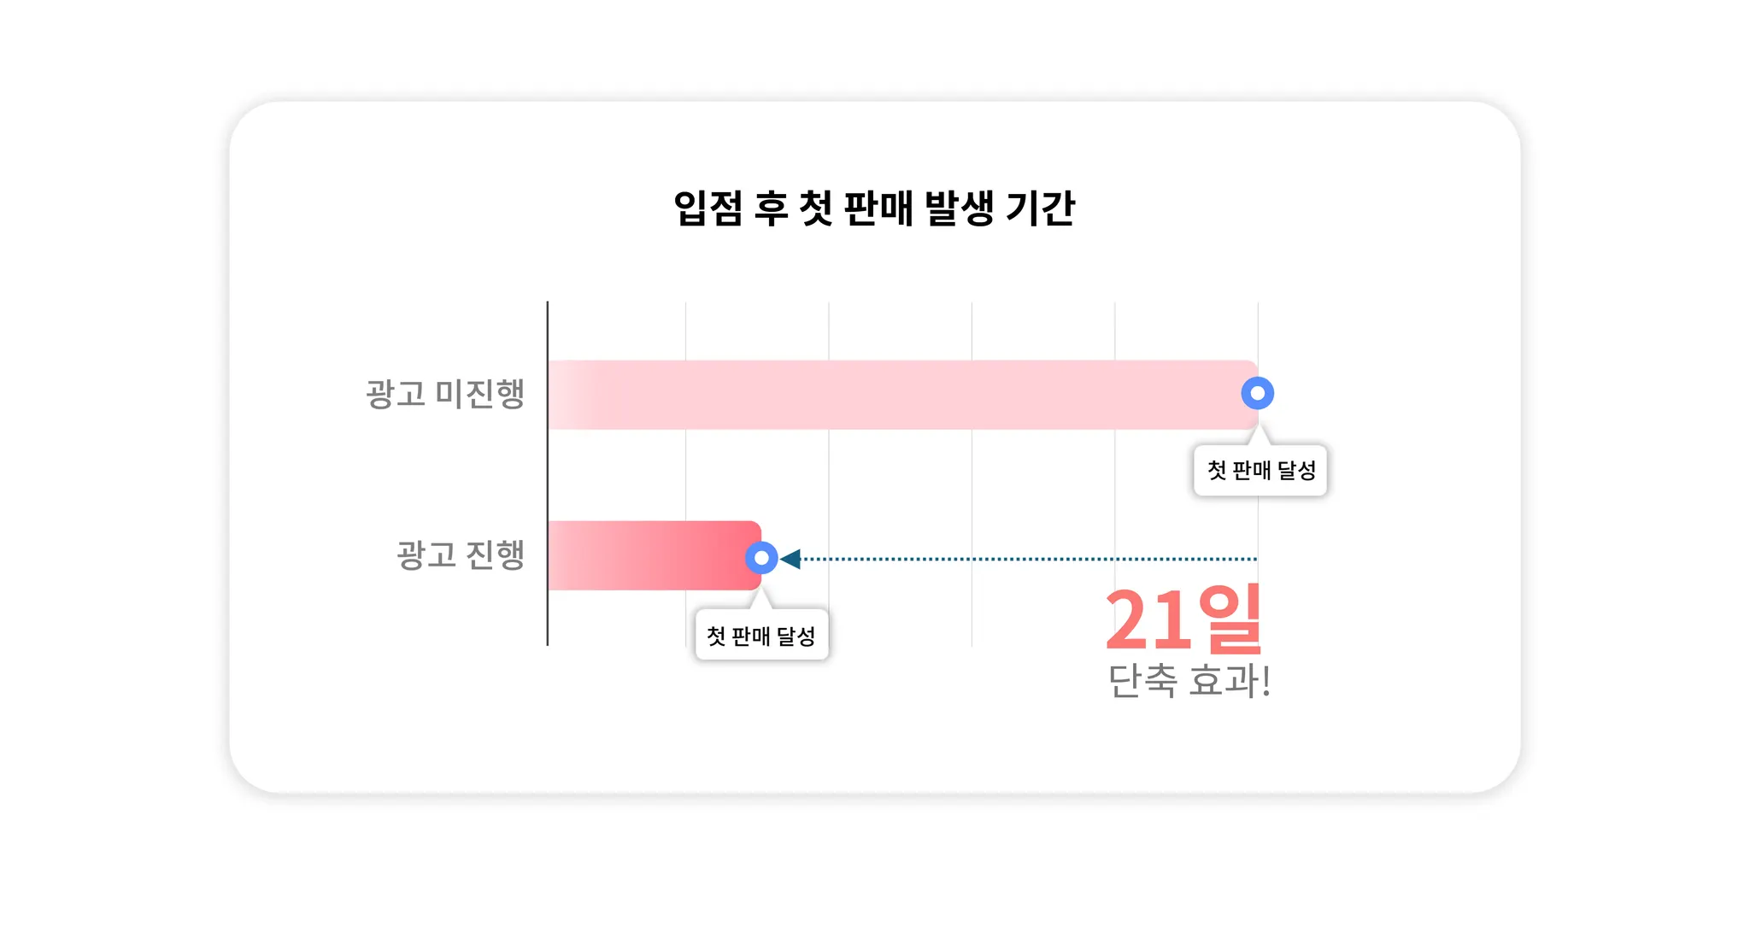Click the 광고 진행 axis label
The image size is (1750, 927).
point(461,554)
